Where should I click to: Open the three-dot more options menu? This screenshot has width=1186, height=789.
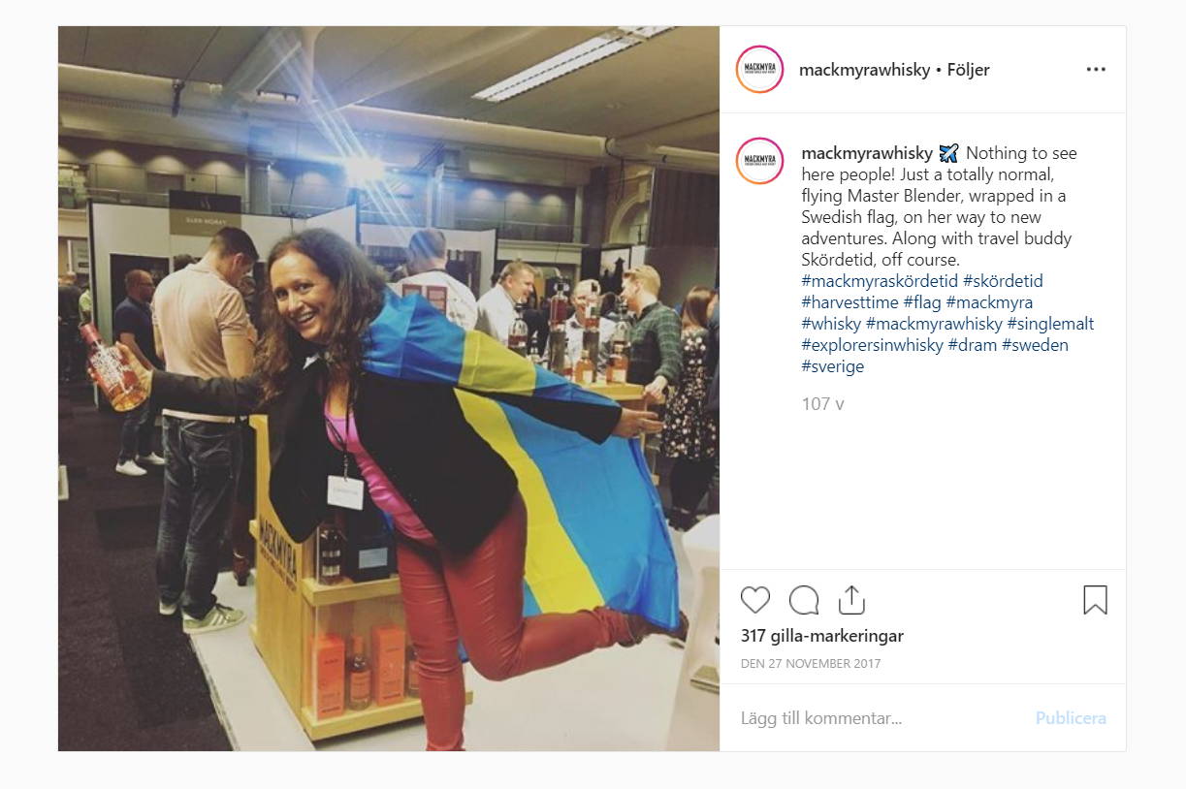point(1096,70)
